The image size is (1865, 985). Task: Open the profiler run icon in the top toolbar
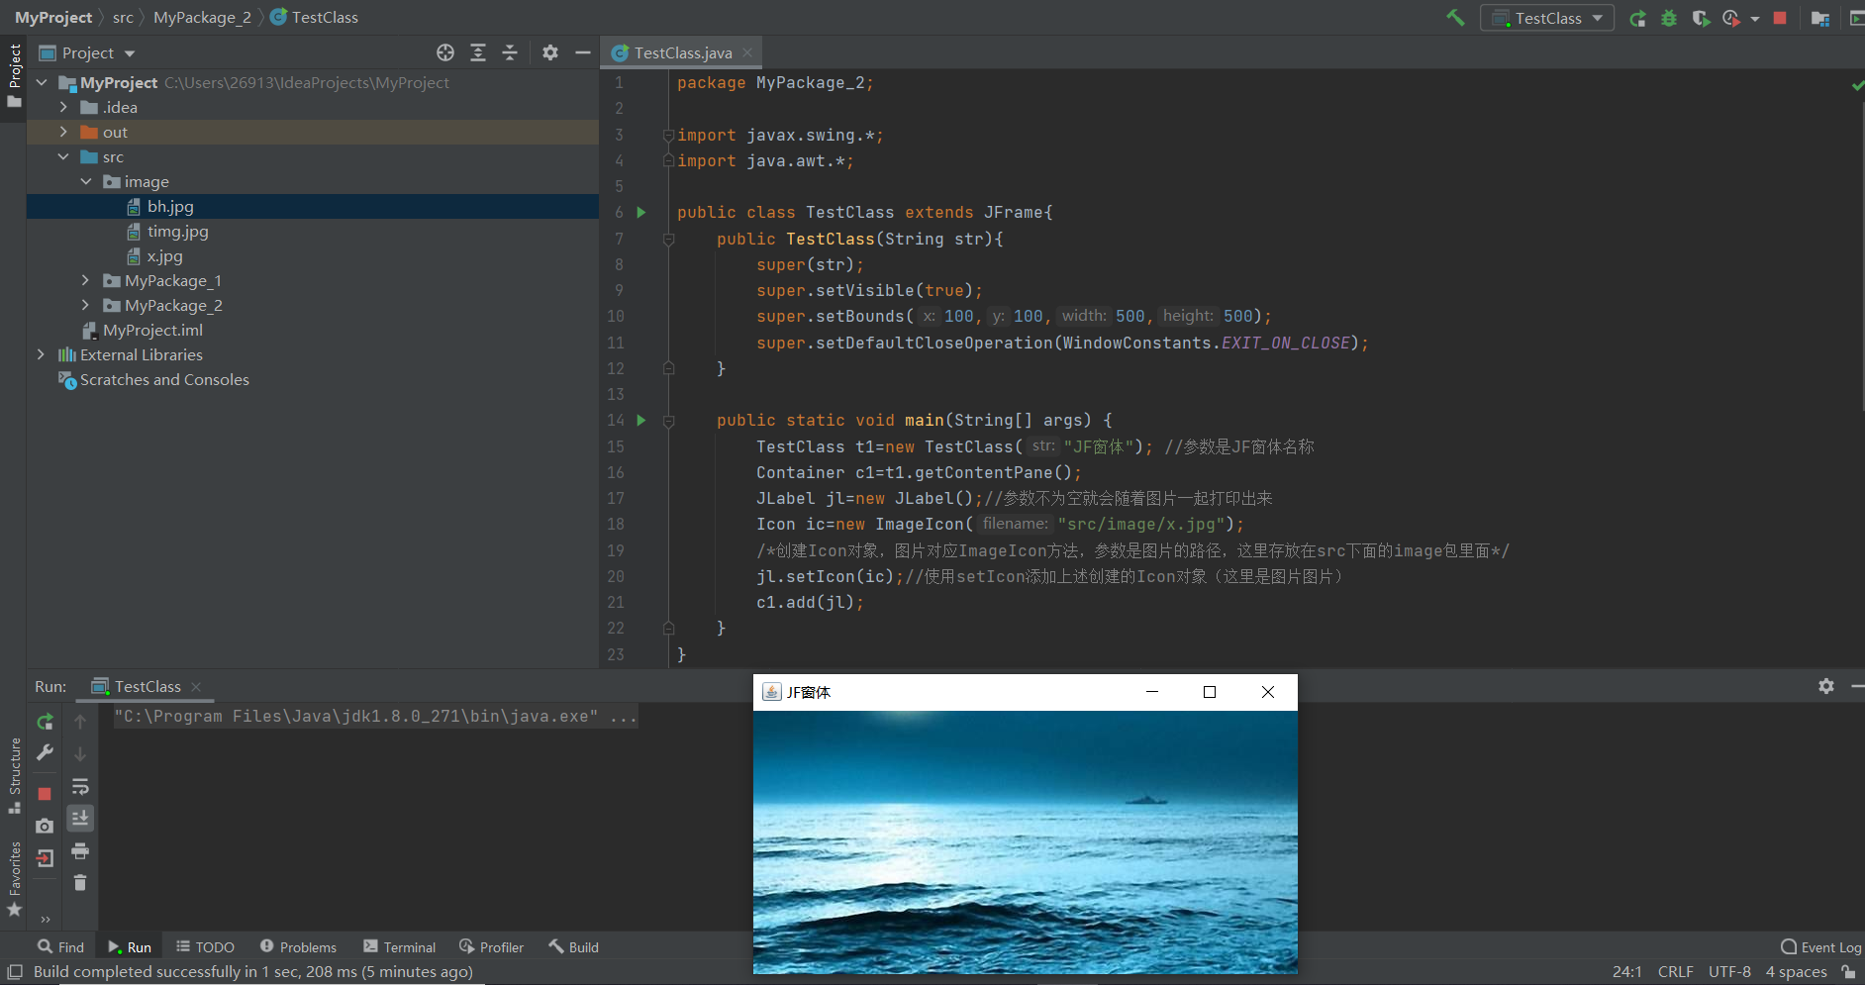tap(1730, 18)
